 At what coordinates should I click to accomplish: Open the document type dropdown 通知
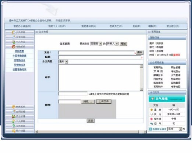pos(63,61)
